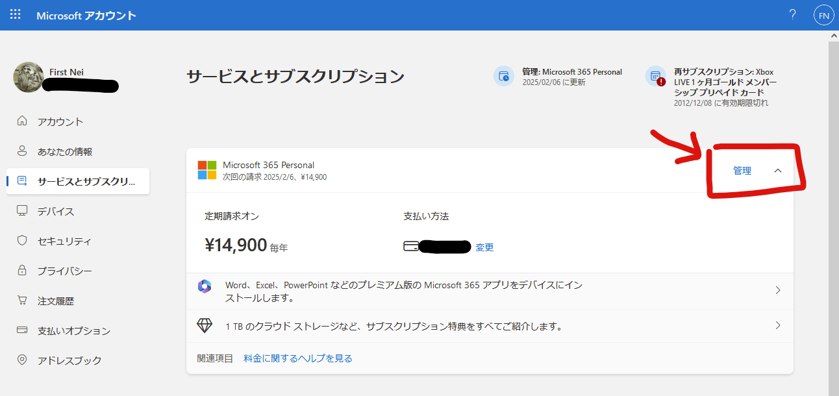The height and width of the screenshot is (396, 839).
Task: Click the Microsoft アカウント title
Action: [x=86, y=16]
